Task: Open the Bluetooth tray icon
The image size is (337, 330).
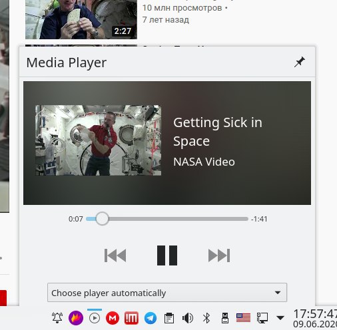Action: click(206, 318)
